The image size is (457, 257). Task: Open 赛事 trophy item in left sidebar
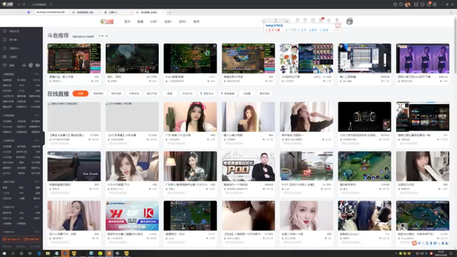(x=9, y=65)
